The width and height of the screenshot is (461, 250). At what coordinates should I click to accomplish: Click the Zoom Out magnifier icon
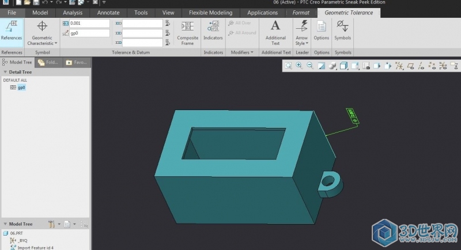pyautogui.click(x=310, y=66)
